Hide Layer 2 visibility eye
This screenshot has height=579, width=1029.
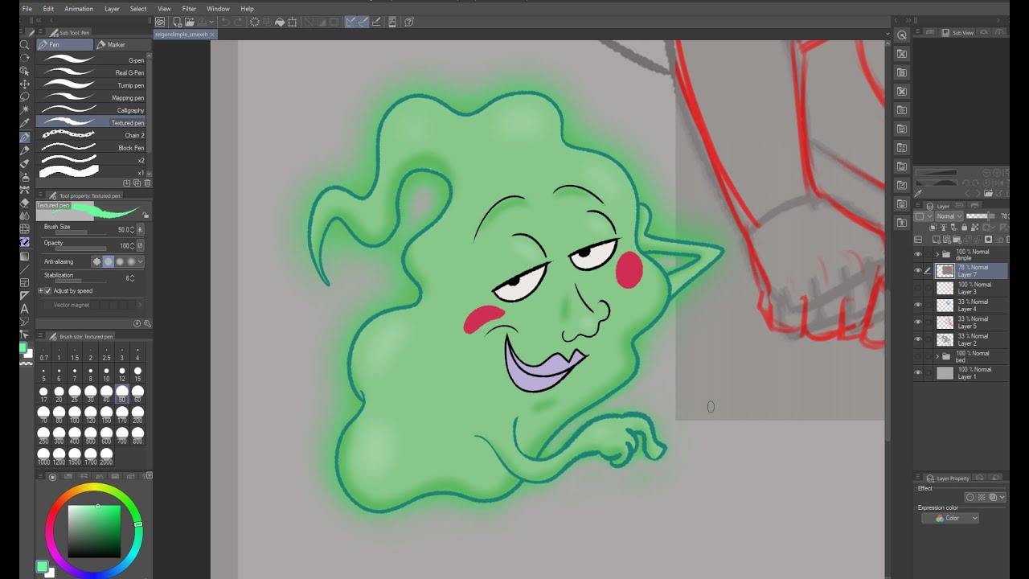click(x=918, y=339)
